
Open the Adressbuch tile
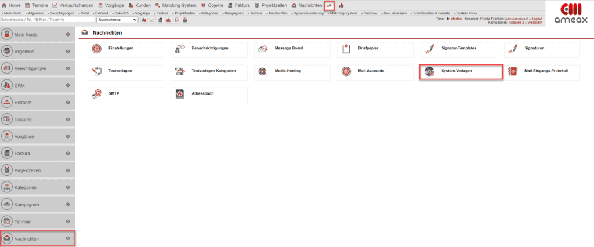click(208, 94)
